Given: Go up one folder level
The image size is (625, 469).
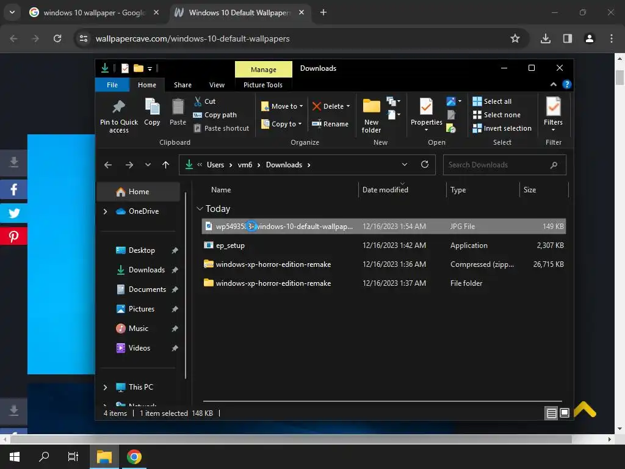Looking at the screenshot, I should (166, 165).
